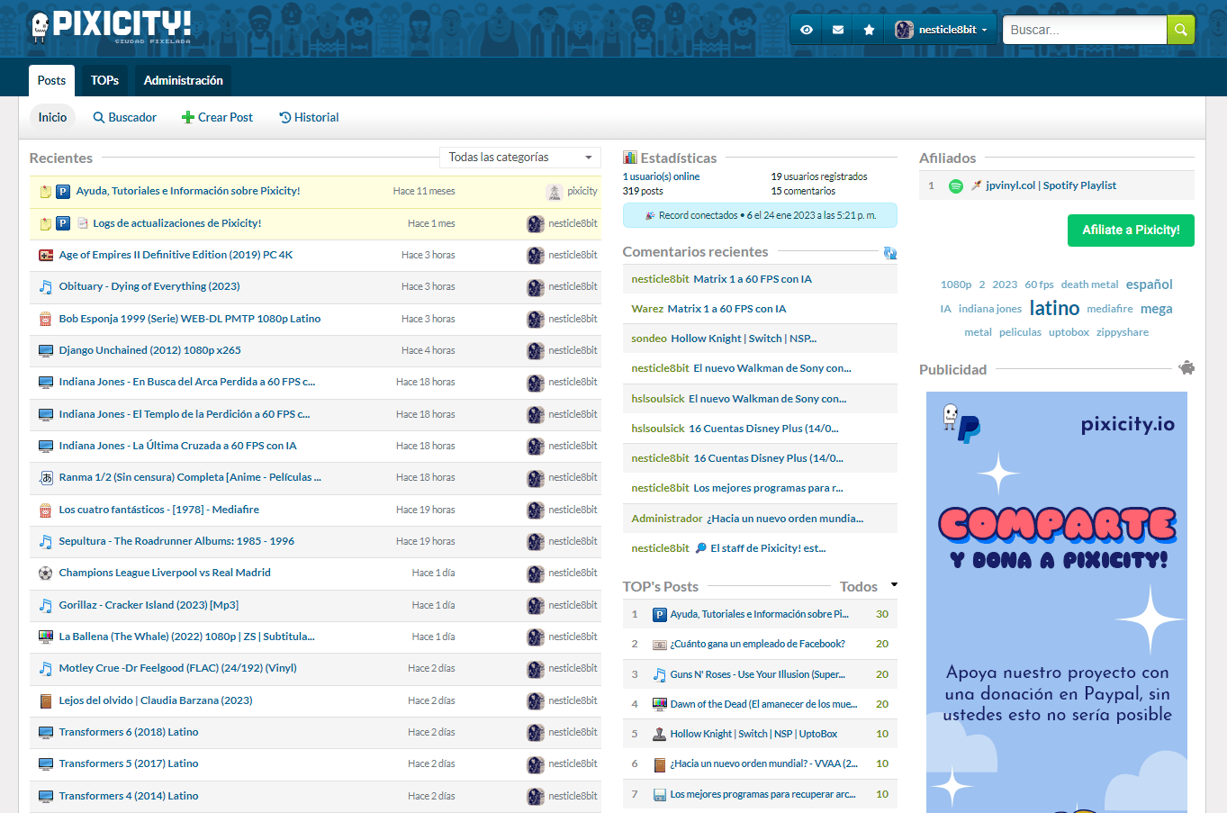This screenshot has height=813, width=1227.
Task: Open the Crear Post link
Action: click(x=217, y=117)
